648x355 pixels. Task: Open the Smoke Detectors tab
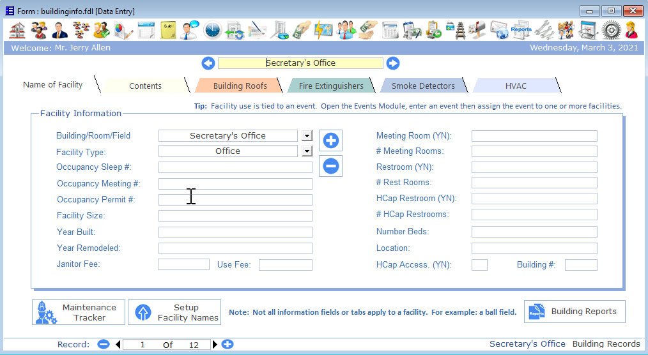[x=423, y=86]
